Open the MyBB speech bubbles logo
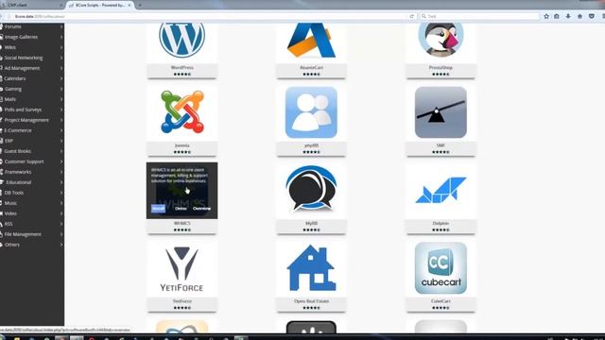 [311, 189]
